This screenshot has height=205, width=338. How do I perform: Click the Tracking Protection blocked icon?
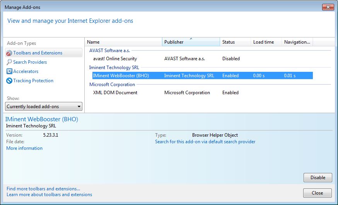[x=9, y=81]
